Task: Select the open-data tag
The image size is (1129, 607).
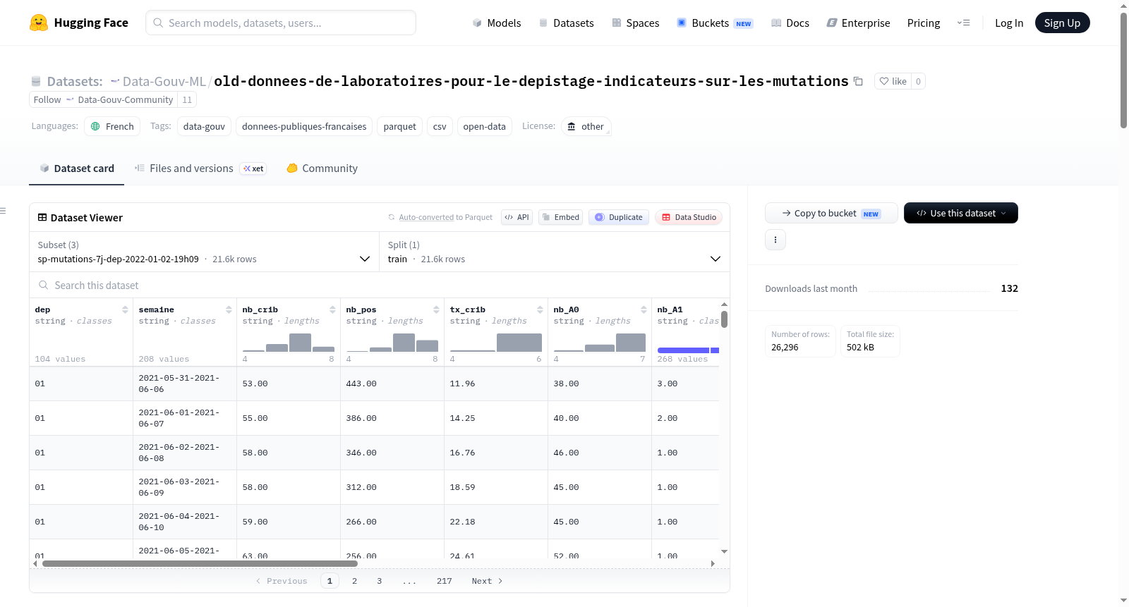Action: tap(485, 126)
